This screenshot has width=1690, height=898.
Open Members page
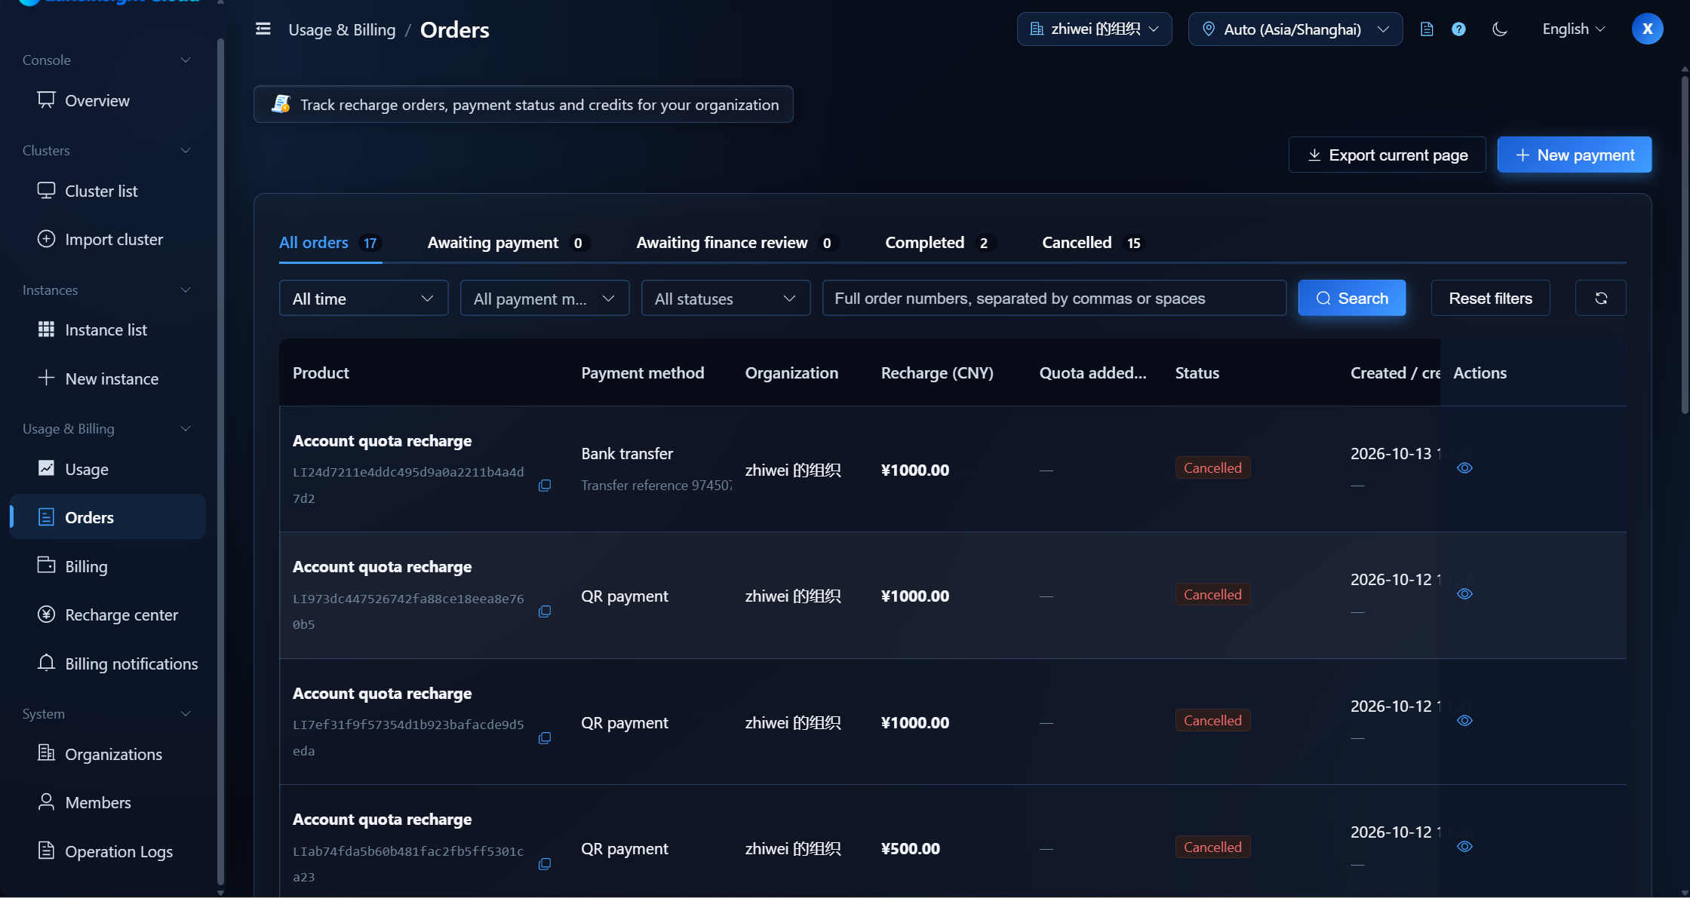point(107,802)
